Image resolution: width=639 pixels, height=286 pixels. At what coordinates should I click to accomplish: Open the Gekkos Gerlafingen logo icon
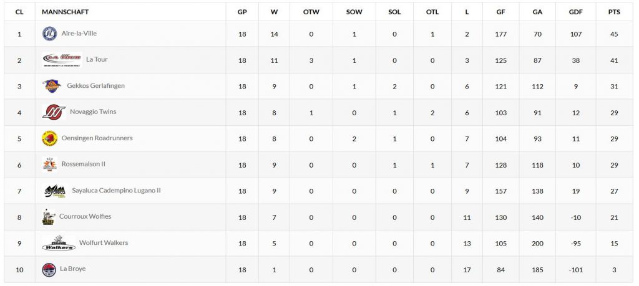pyautogui.click(x=52, y=86)
